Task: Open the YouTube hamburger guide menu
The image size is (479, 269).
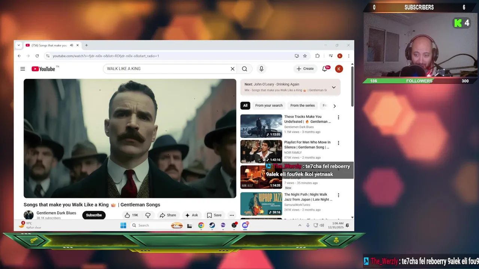Action: 23,69
